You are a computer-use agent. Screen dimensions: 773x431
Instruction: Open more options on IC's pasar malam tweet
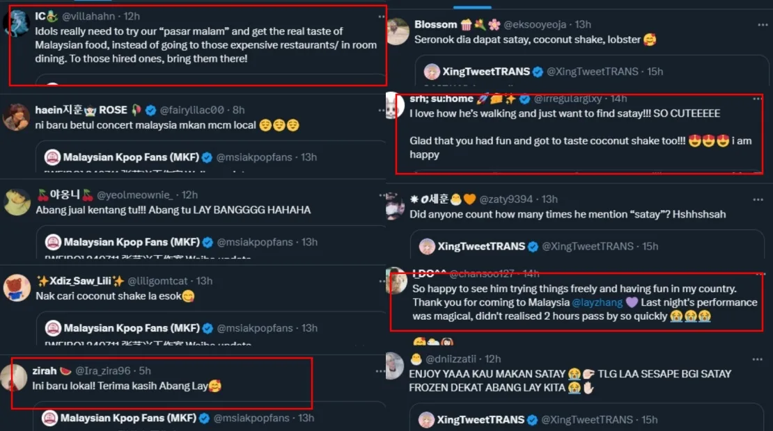pos(381,15)
